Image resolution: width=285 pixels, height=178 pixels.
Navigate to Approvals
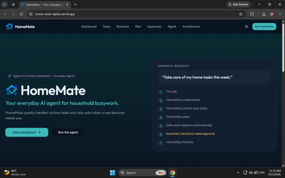154,26
